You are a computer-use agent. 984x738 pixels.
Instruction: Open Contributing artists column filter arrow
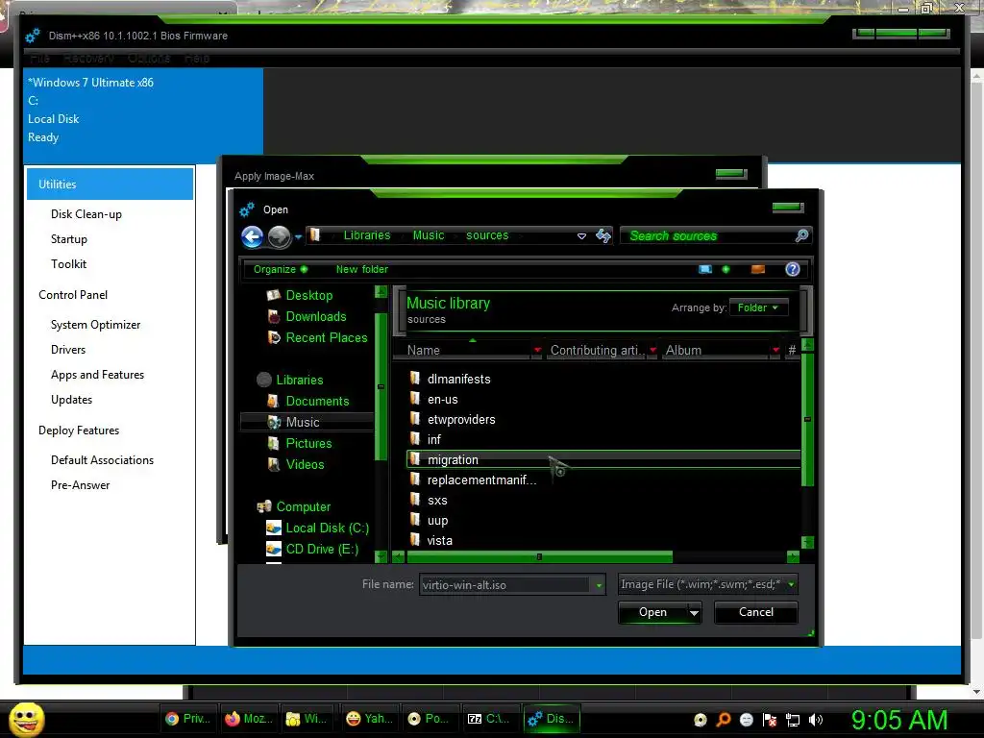[x=652, y=350]
